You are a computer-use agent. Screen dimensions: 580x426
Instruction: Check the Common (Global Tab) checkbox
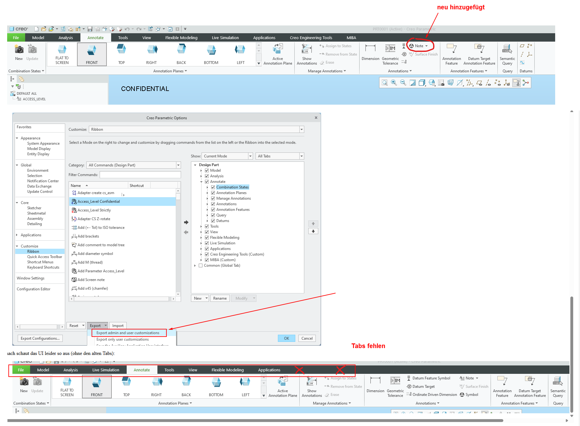201,265
